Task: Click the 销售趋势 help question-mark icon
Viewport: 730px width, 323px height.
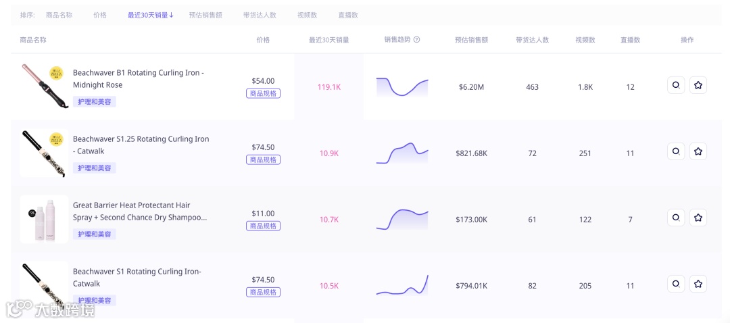Action: point(416,40)
